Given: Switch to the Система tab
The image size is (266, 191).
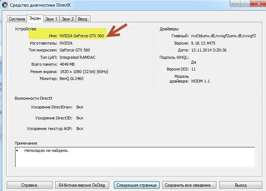Looking at the screenshot, I should point(17,19).
